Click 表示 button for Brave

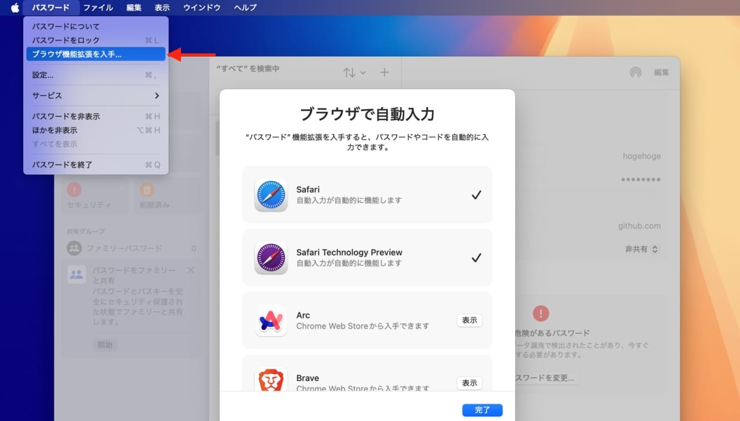tap(469, 383)
